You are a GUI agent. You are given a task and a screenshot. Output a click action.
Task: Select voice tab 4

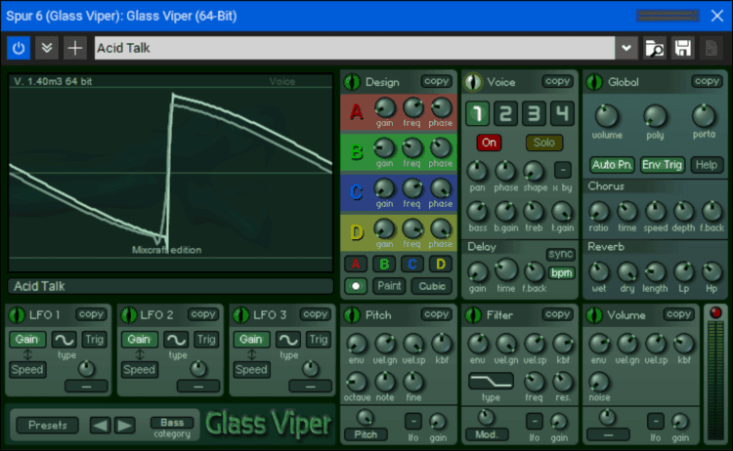coord(562,113)
